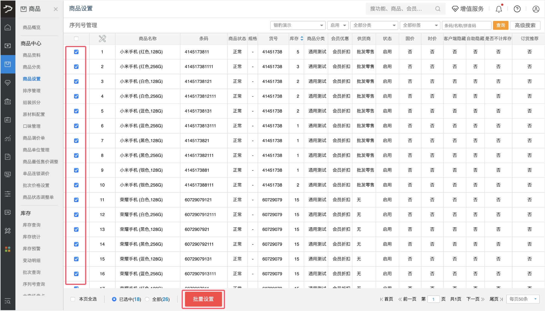
Task: Open the 每页50条 page size dropdown
Action: pyautogui.click(x=523, y=299)
